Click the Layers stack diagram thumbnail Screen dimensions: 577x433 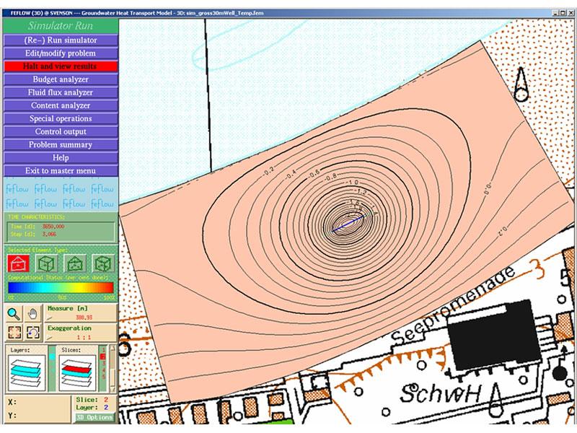[26, 373]
